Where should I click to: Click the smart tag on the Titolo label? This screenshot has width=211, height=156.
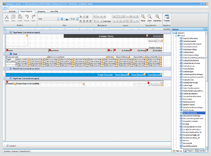pyautogui.click(x=147, y=35)
